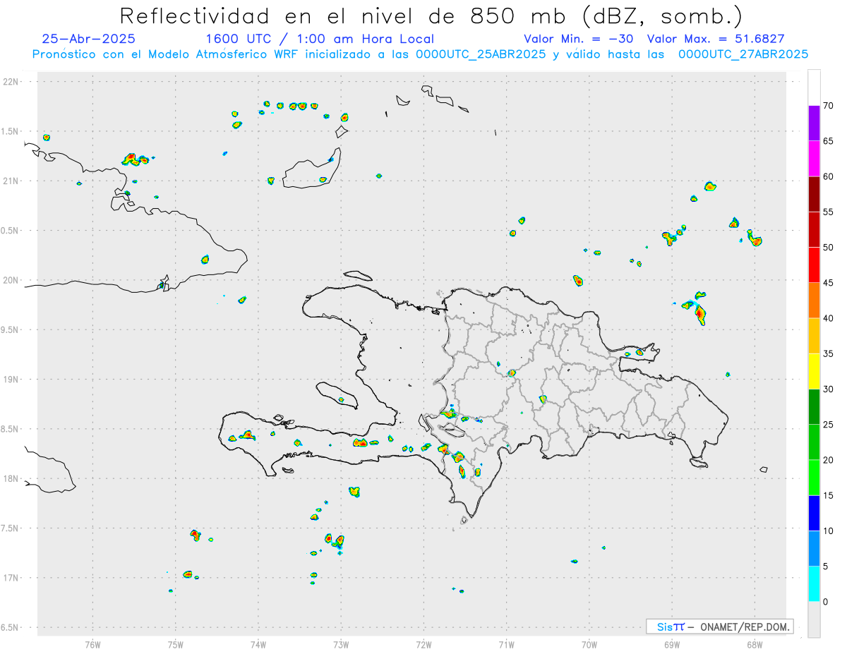Select the legend value "60"

[x=828, y=176]
